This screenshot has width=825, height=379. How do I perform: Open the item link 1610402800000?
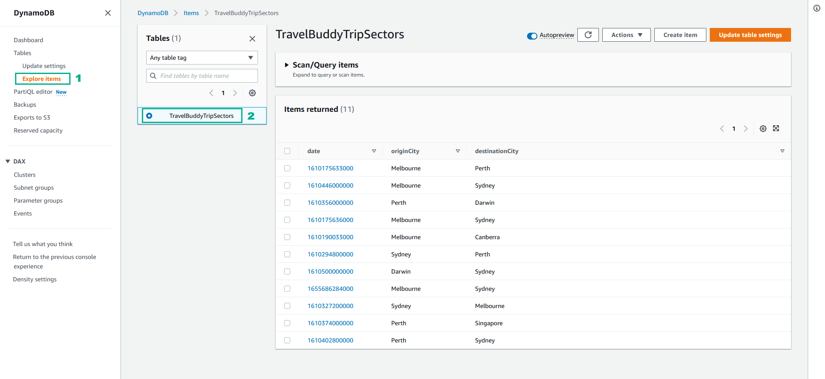tap(330, 340)
